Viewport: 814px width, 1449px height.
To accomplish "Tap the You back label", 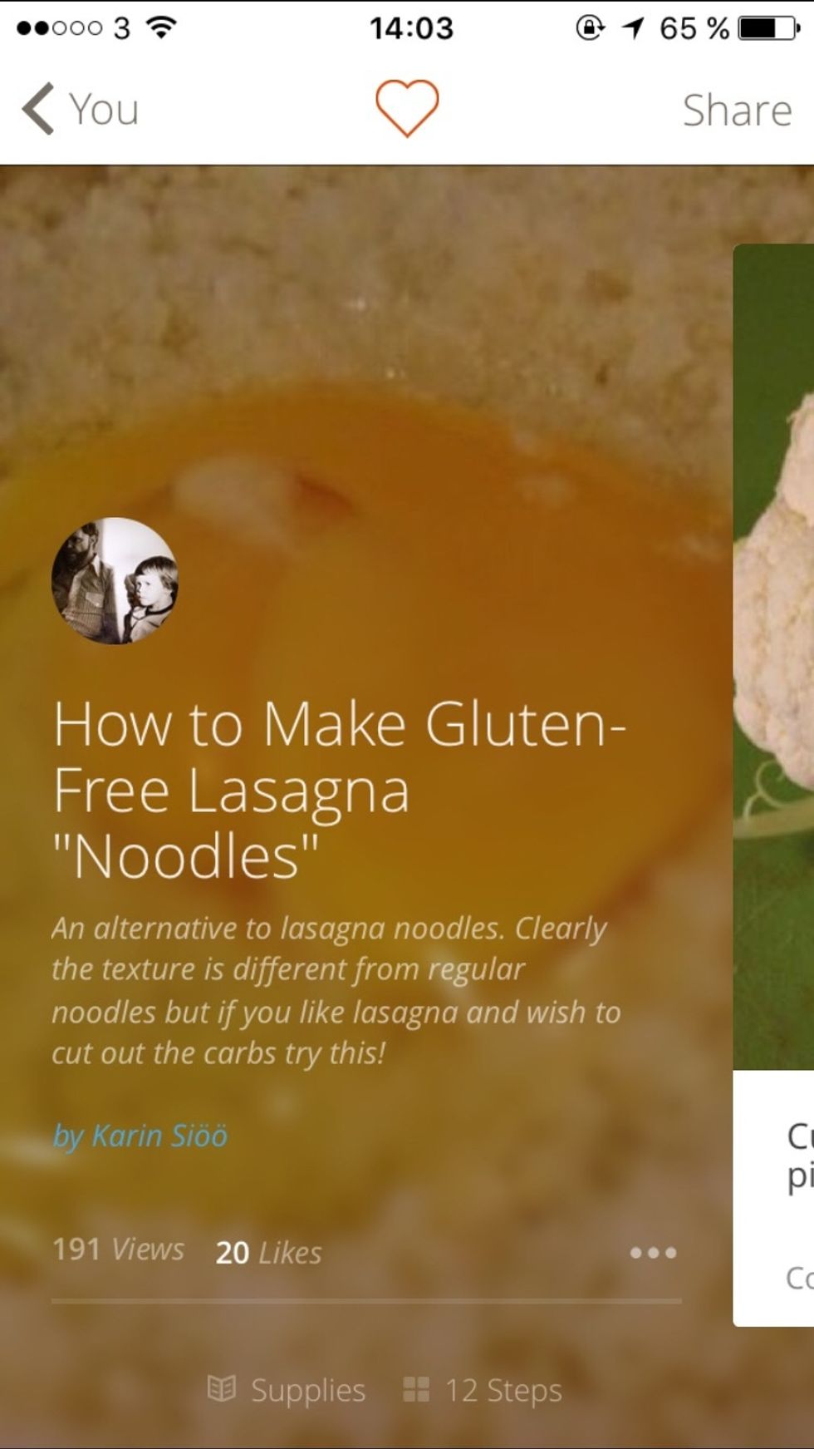I will 104,110.
